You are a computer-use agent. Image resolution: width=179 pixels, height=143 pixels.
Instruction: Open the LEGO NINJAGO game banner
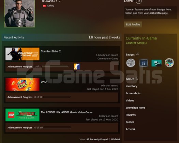point(23,115)
